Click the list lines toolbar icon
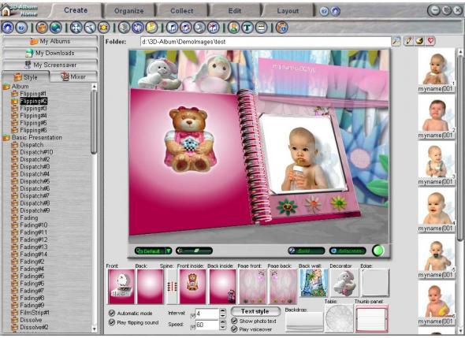The height and width of the screenshot is (338, 465). tap(261, 28)
